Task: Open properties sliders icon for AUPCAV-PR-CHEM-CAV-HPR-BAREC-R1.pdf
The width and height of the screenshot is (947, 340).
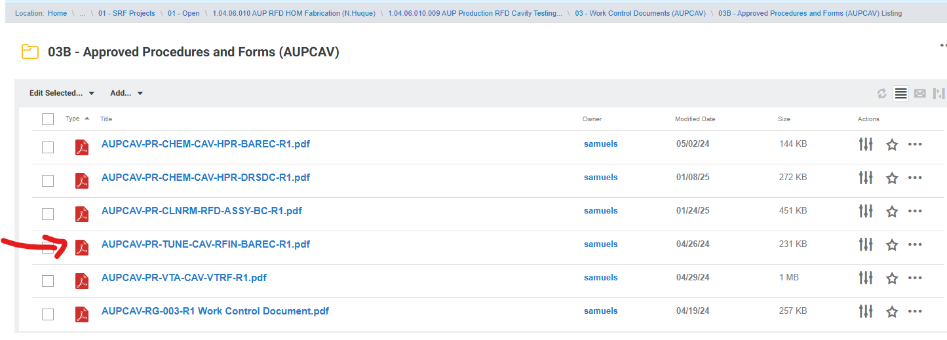Action: point(866,144)
